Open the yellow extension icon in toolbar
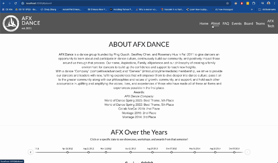Viewport: 278px width, 163px height. coord(248,3)
